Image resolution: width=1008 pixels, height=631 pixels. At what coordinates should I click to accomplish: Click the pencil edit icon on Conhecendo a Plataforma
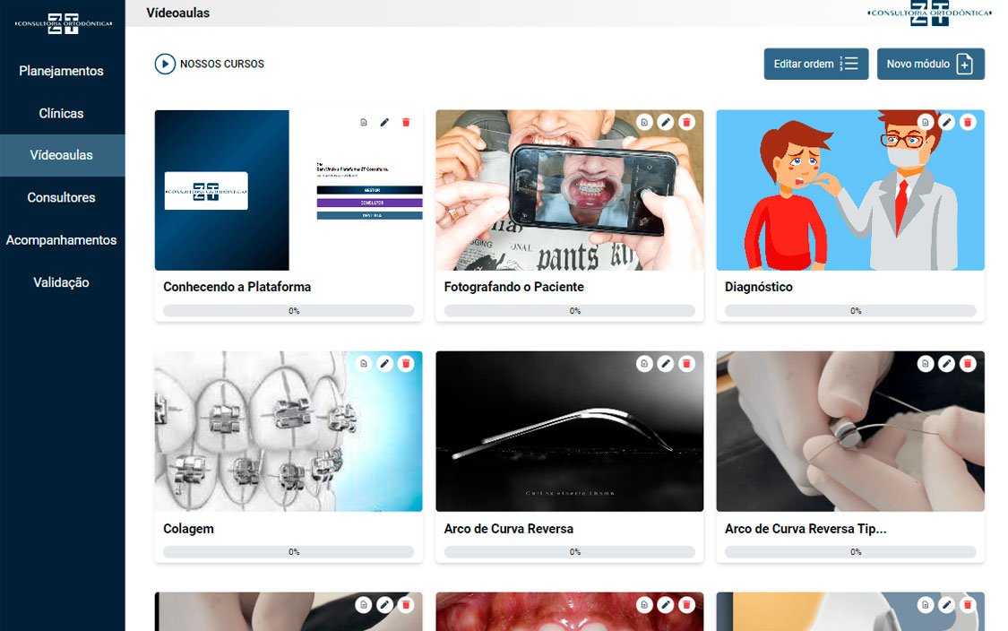pos(384,122)
